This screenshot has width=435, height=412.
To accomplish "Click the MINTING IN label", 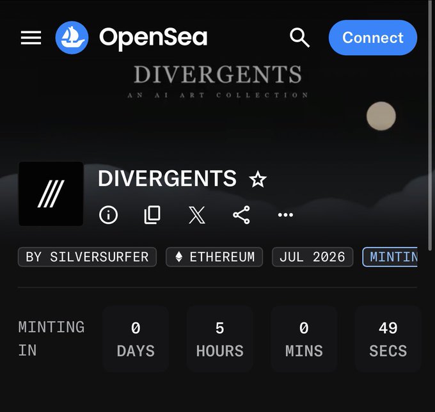I will pos(51,339).
